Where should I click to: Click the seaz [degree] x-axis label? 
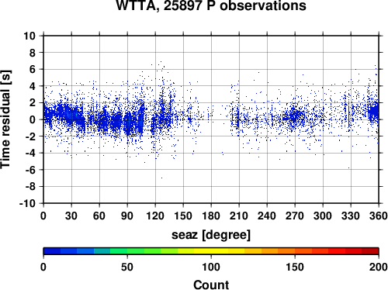pos(211,234)
